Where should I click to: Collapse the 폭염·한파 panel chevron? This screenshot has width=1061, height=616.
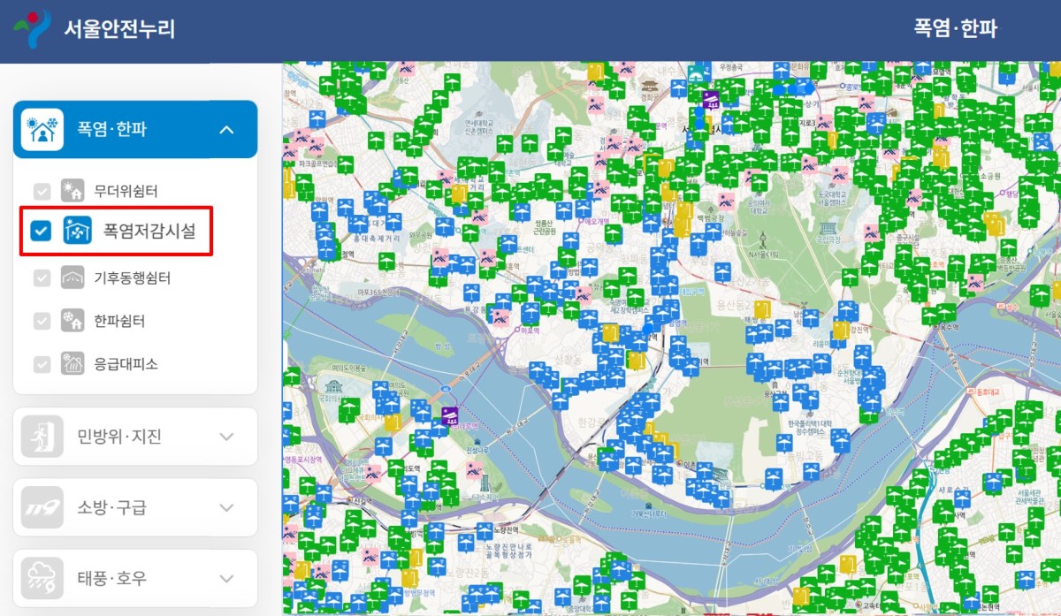[x=226, y=130]
